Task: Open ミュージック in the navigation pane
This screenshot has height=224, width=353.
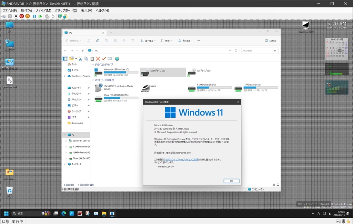Action: [76, 111]
